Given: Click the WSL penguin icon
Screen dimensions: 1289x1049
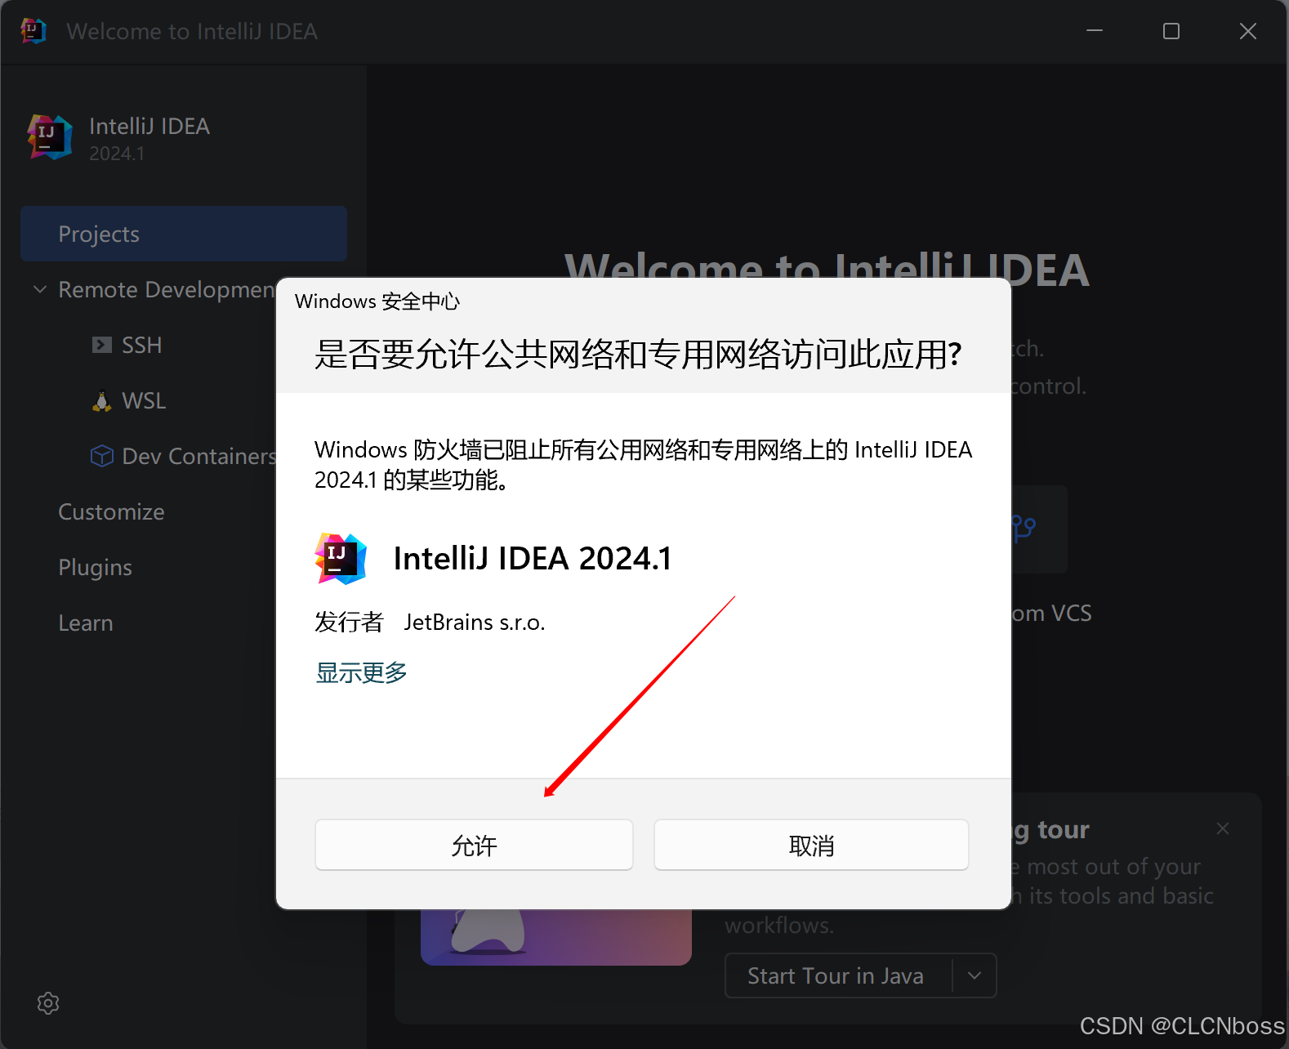Looking at the screenshot, I should click(x=102, y=401).
